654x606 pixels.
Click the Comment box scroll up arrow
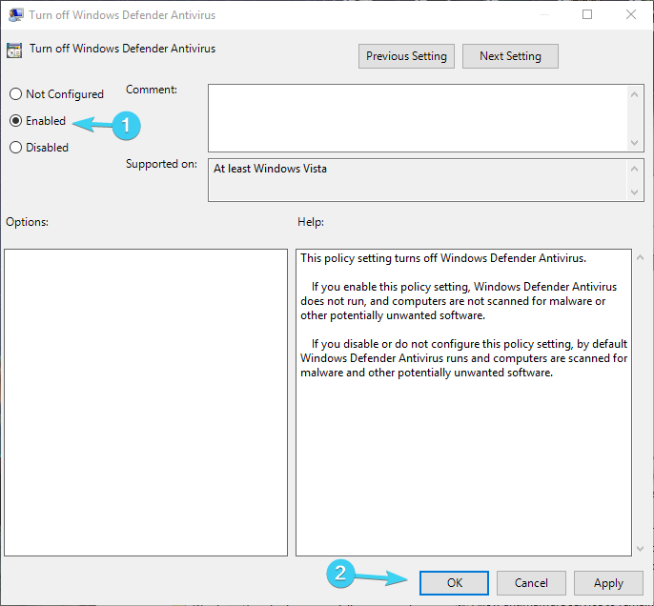[x=634, y=94]
